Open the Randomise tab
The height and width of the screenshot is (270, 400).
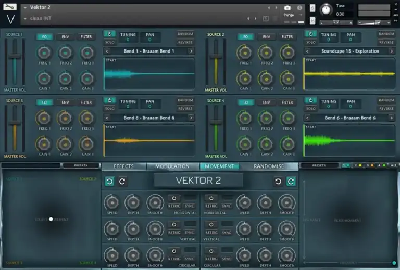tap(269, 166)
